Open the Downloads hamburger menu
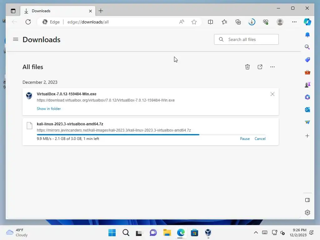 (16, 39)
